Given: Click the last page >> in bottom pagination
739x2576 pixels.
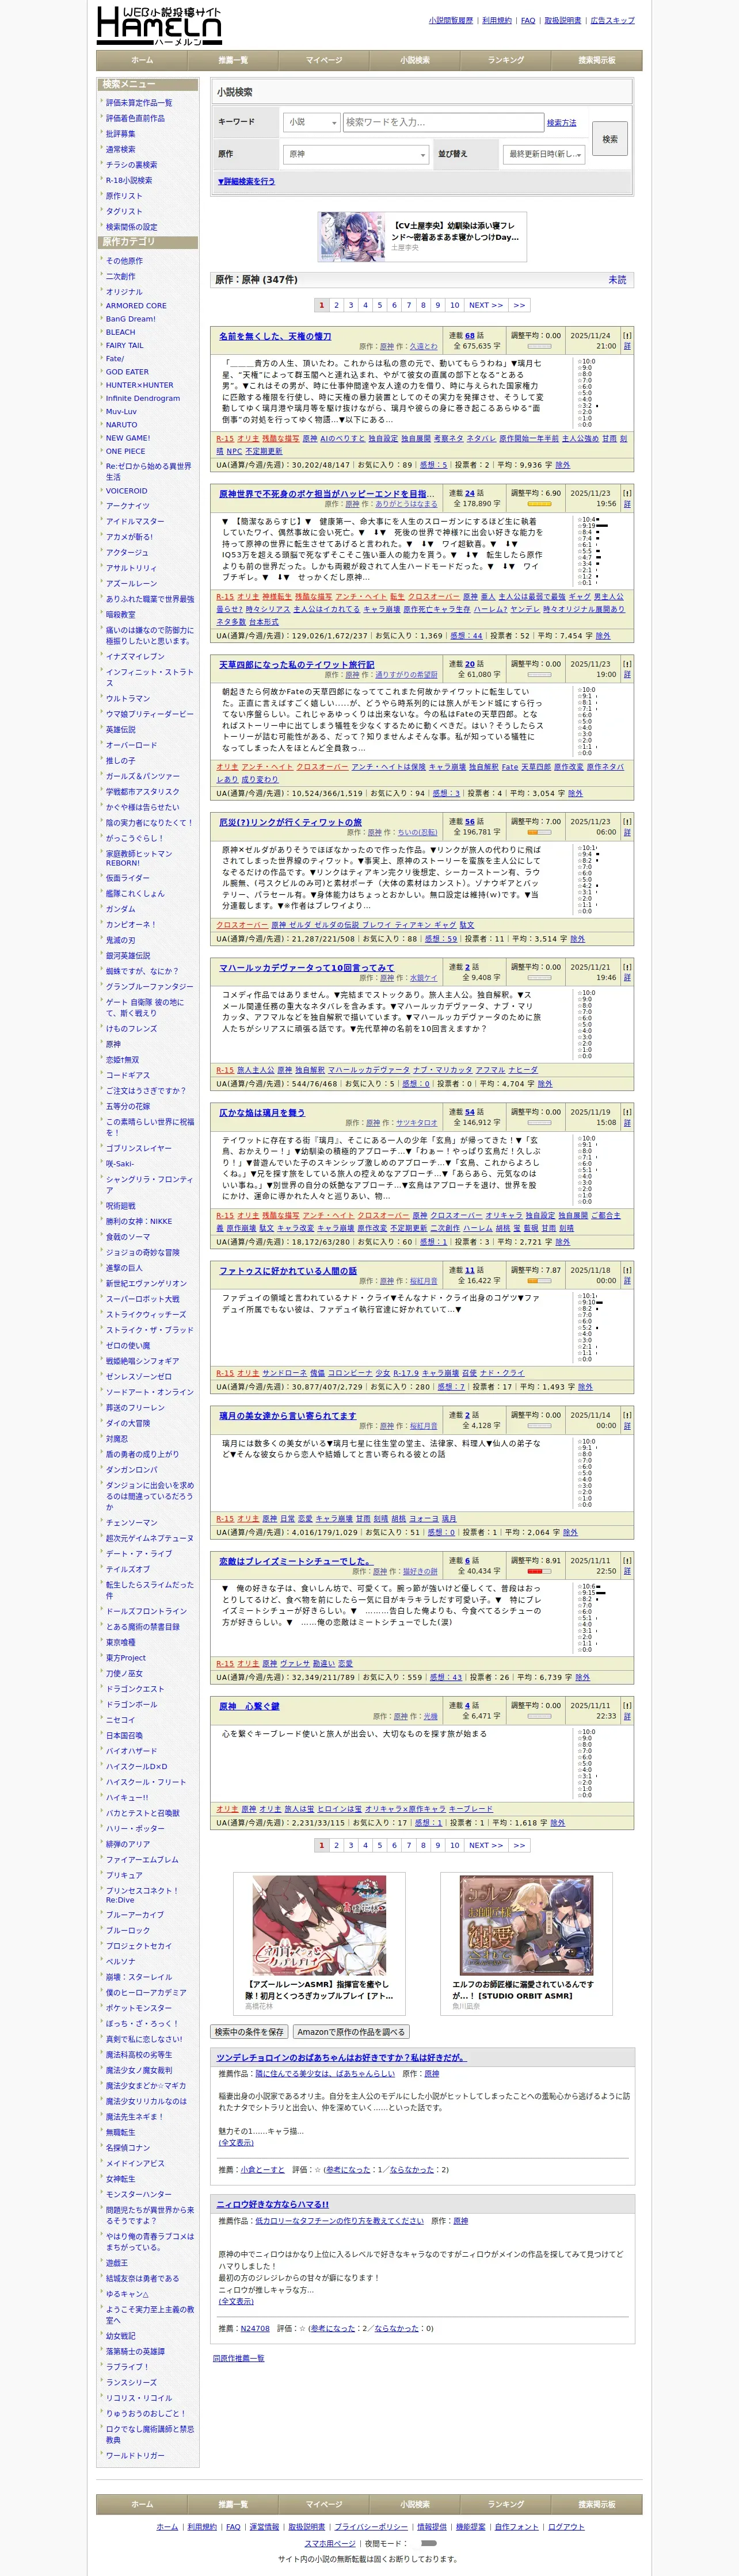Looking at the screenshot, I should [519, 1845].
